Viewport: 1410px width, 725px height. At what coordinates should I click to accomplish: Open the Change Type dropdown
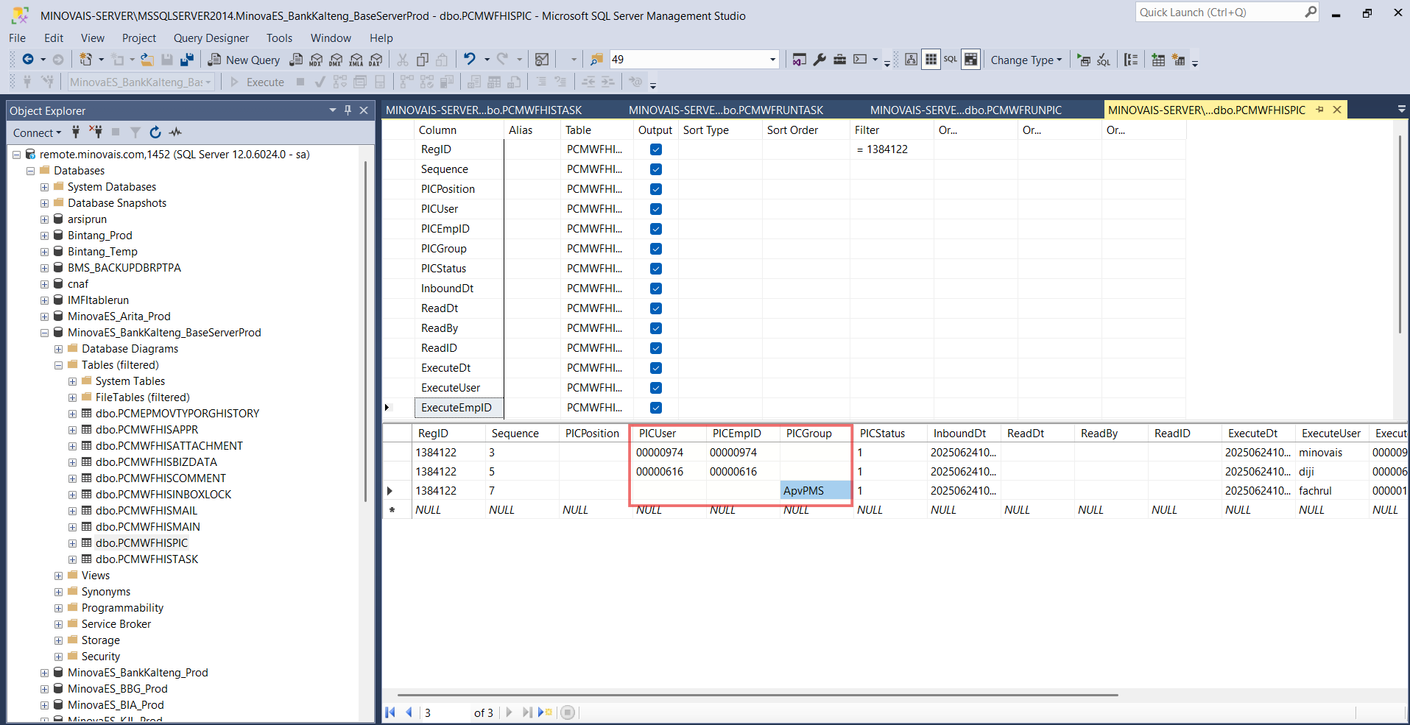pyautogui.click(x=1026, y=60)
